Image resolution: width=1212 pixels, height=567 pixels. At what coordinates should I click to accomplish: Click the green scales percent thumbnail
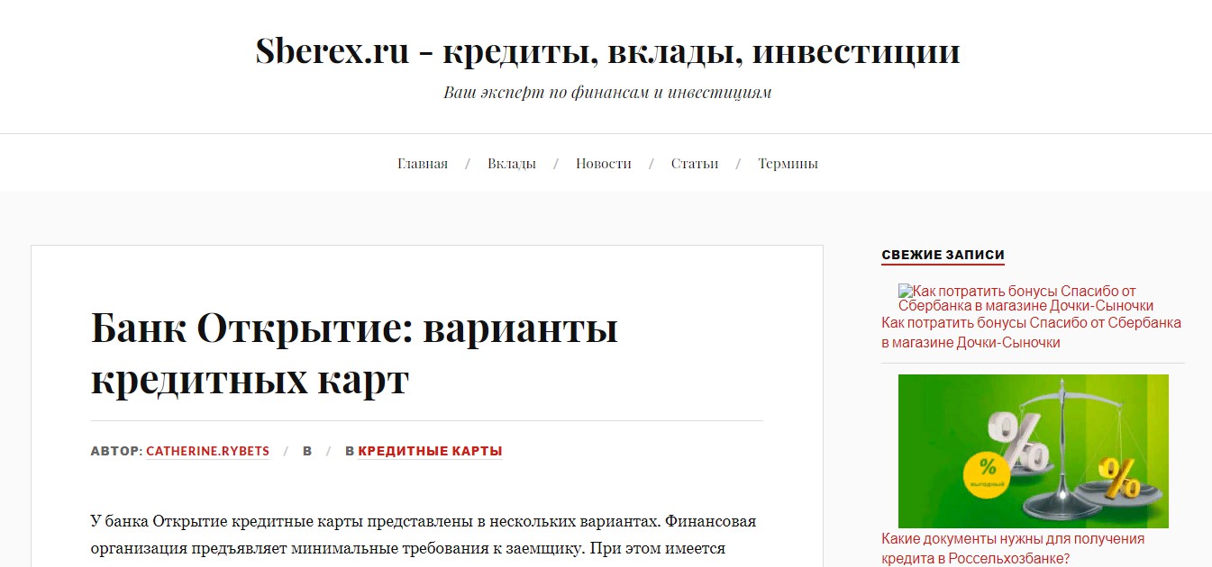1034,451
